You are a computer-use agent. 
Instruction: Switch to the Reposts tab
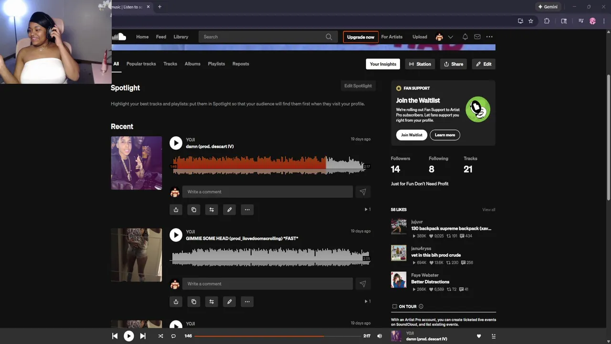241,64
